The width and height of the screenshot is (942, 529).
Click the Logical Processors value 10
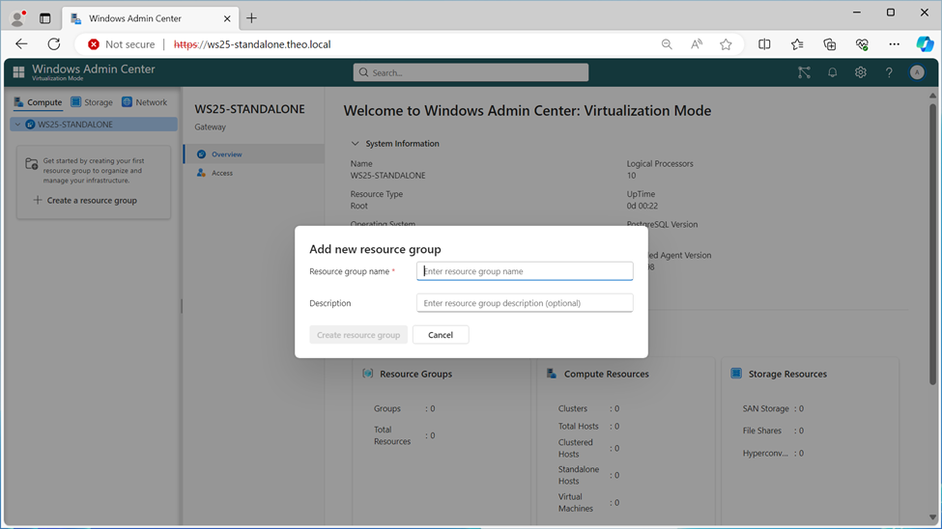click(631, 176)
